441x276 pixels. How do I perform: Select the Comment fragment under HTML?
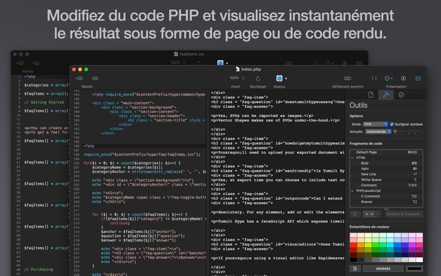(386, 185)
